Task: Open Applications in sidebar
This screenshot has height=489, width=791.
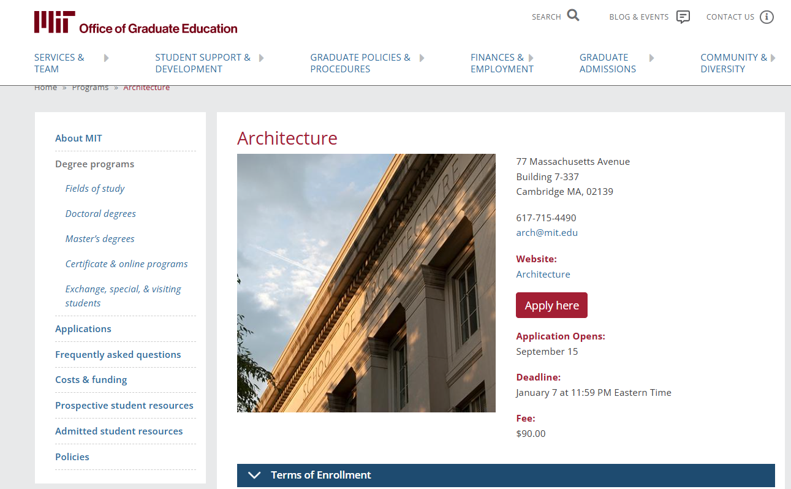Action: coord(83,329)
